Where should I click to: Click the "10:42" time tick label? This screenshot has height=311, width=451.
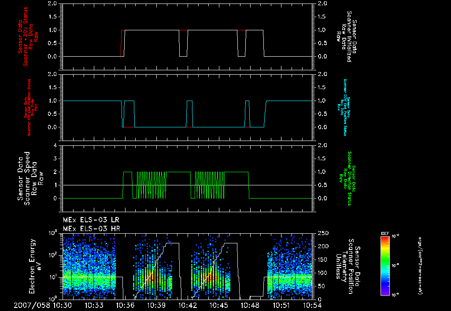coord(188,305)
